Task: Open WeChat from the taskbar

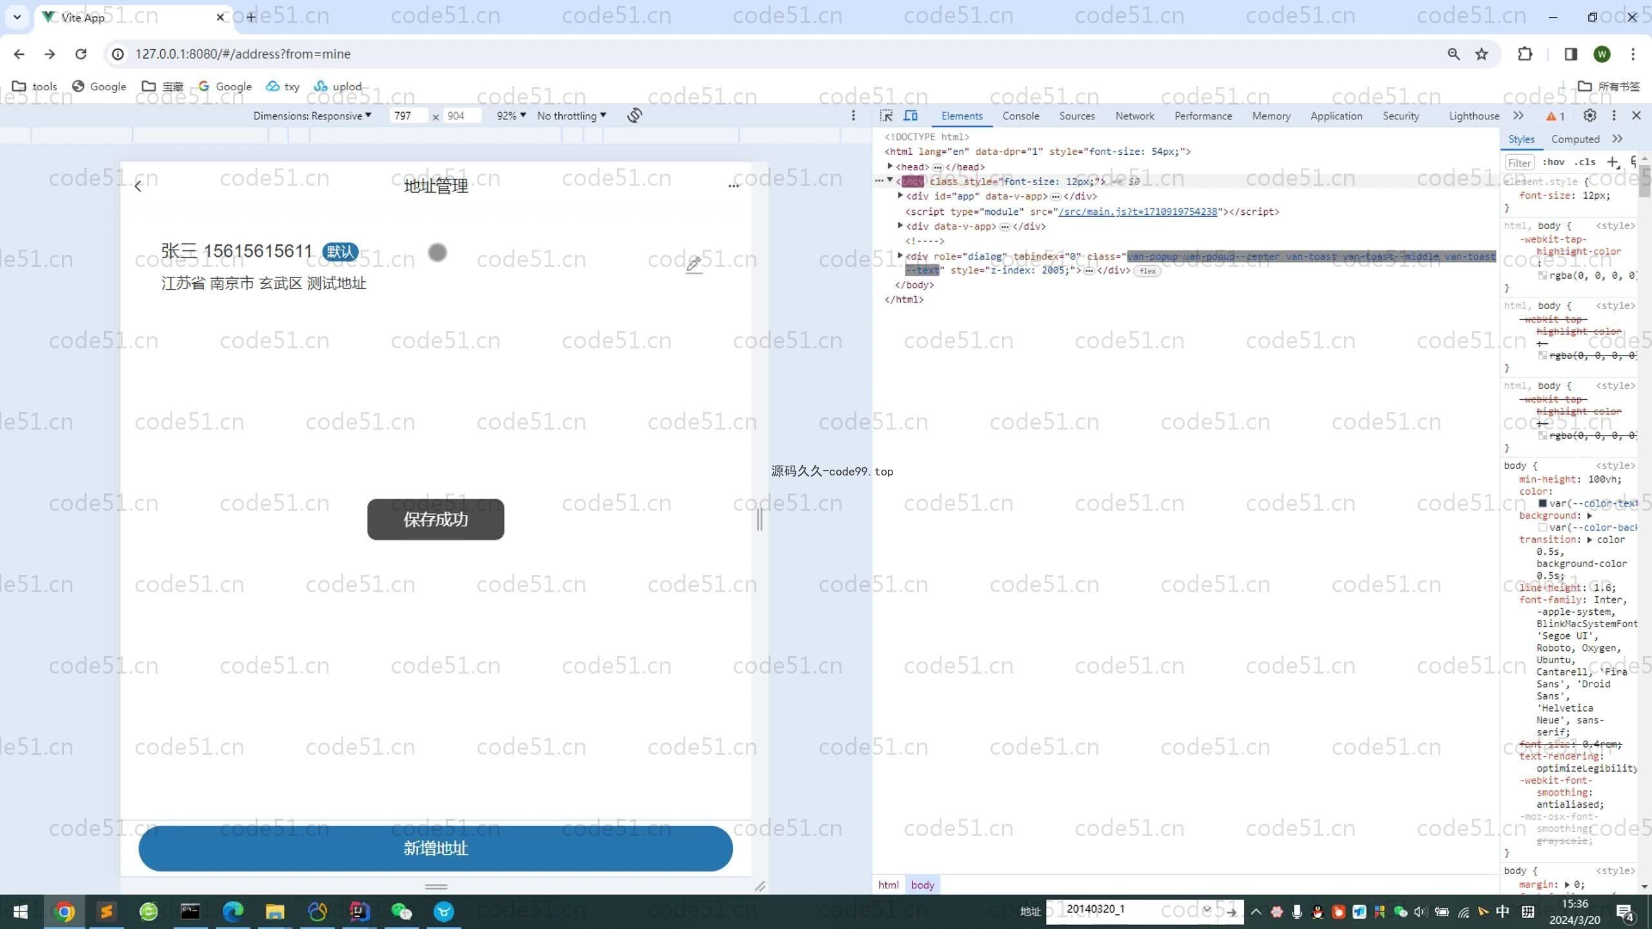Action: [401, 912]
